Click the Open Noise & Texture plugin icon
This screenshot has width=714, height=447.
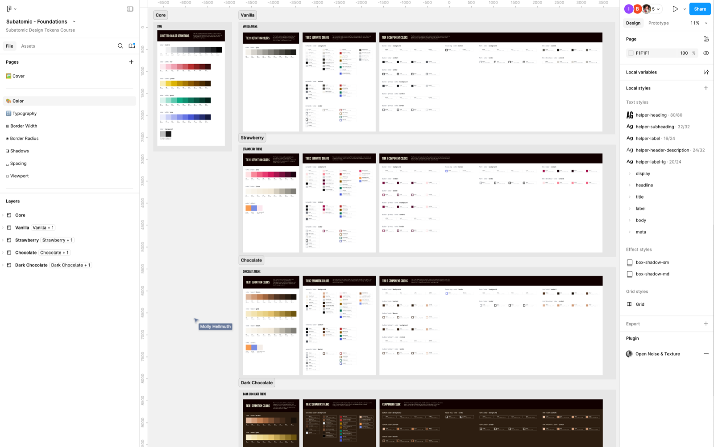coord(629,354)
